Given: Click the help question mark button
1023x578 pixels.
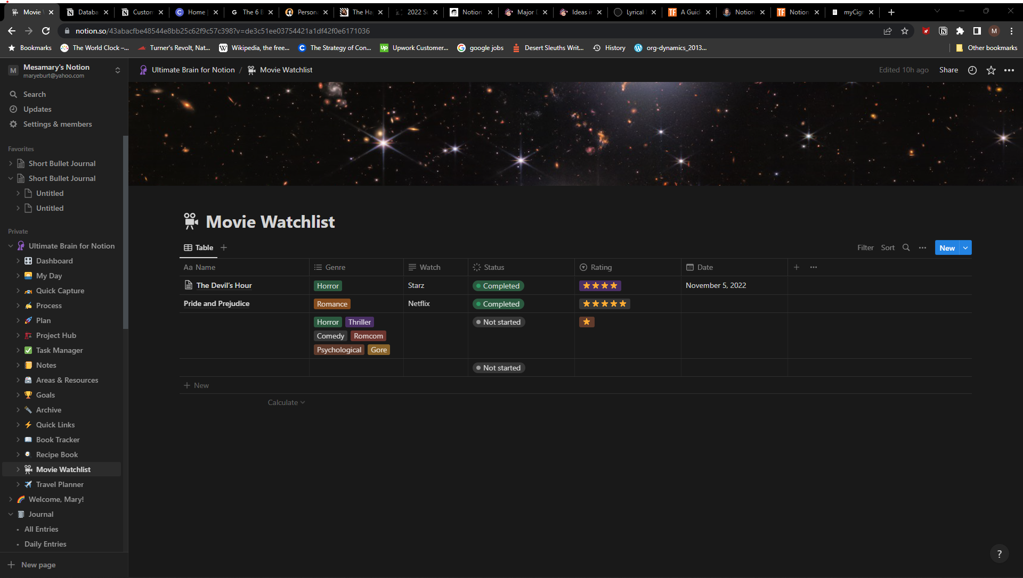Looking at the screenshot, I should (x=999, y=554).
